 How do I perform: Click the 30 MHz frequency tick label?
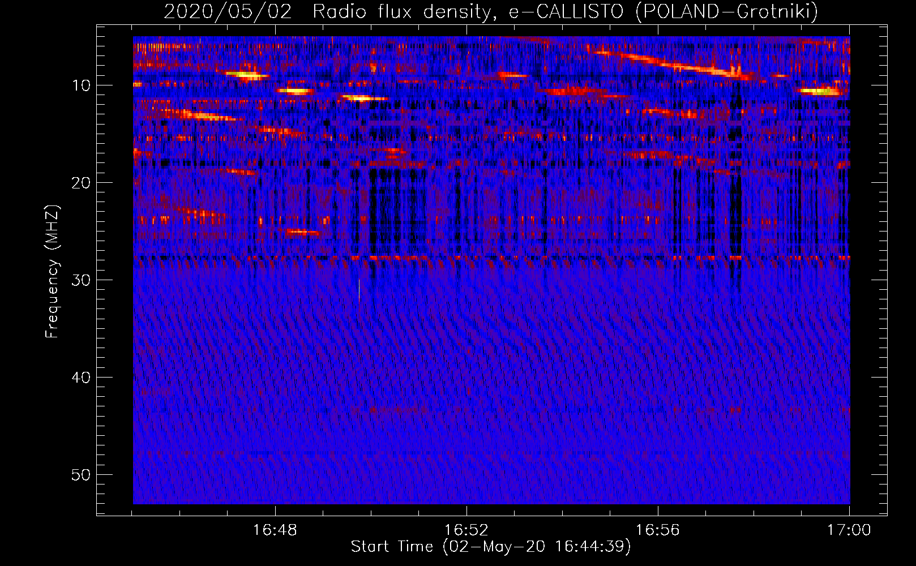[82, 280]
